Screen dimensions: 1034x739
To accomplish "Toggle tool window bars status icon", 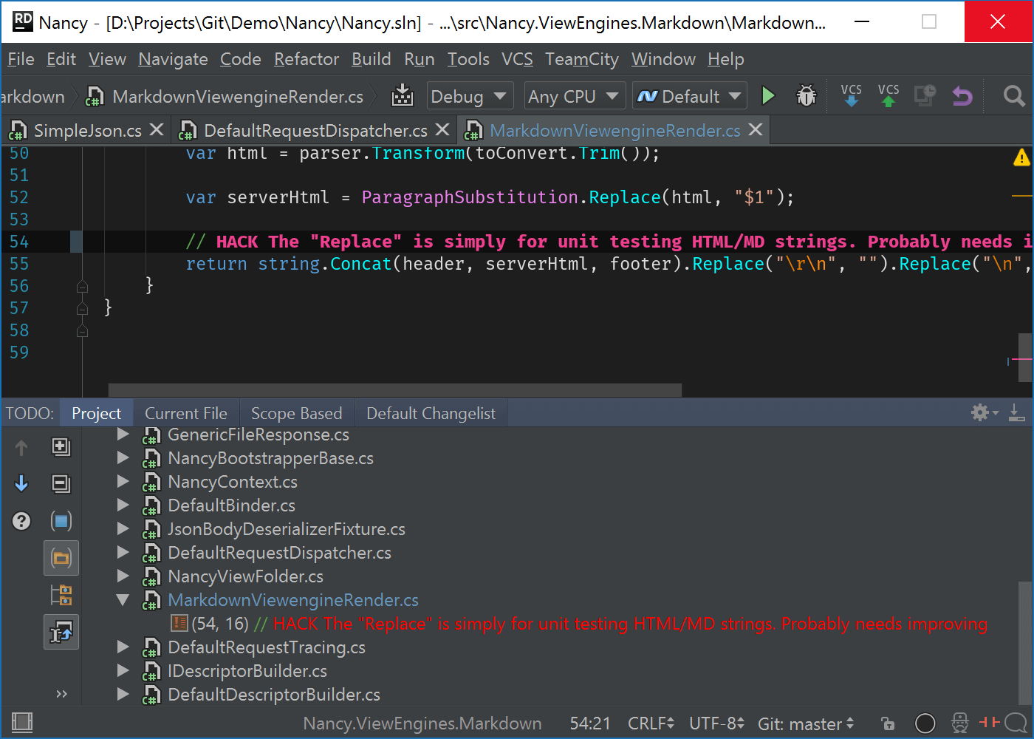I will point(22,722).
